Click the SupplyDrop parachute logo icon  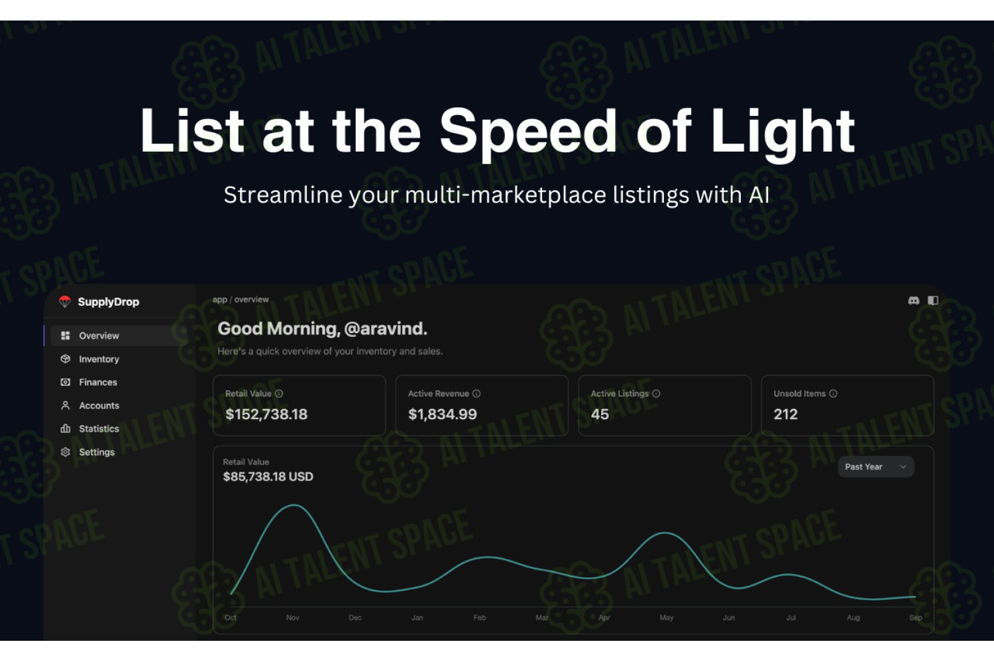[x=64, y=302]
